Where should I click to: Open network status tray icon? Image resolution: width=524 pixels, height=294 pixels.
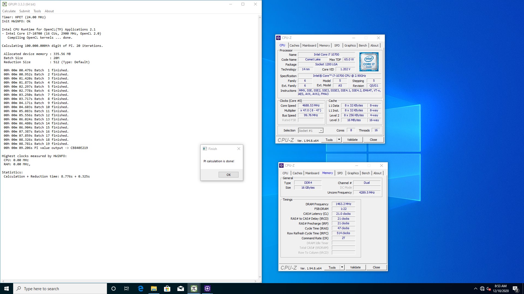coord(482,289)
